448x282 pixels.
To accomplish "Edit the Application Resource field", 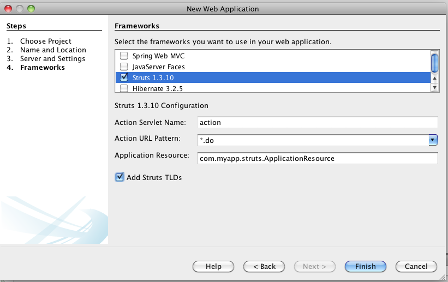I will [x=318, y=158].
